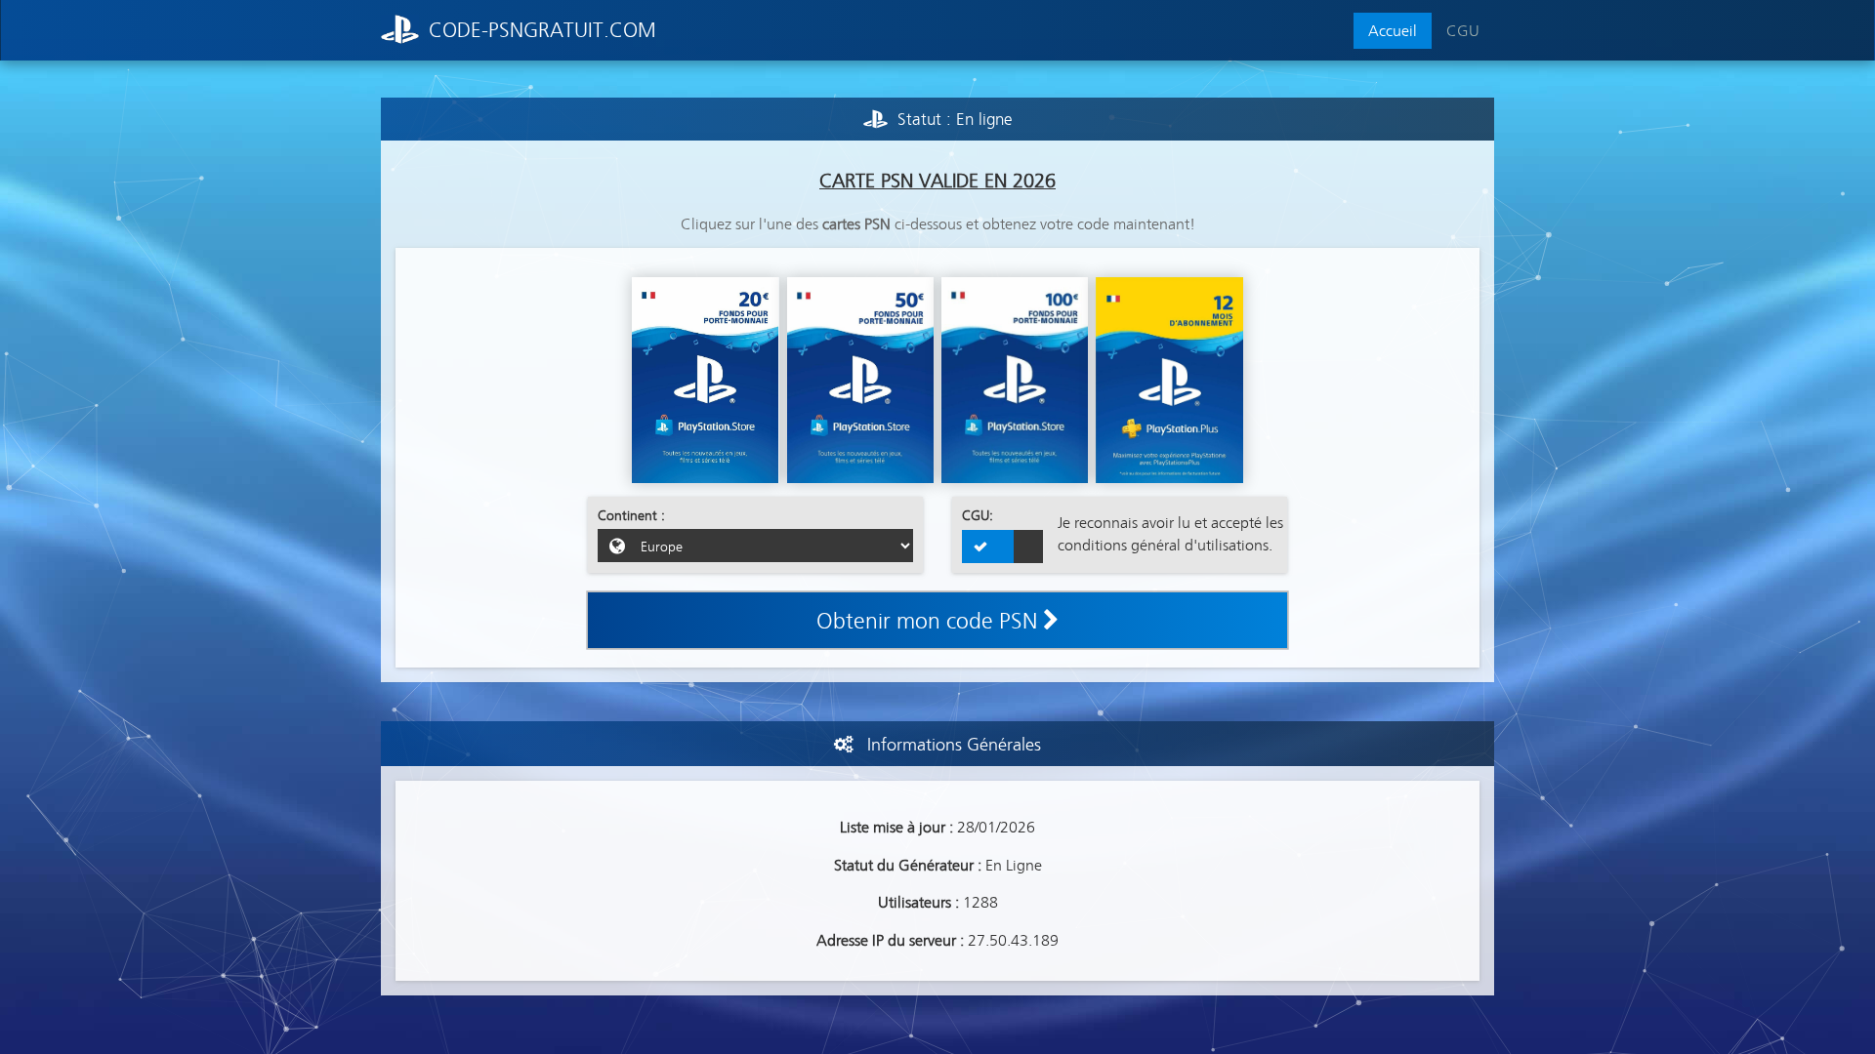1875x1054 pixels.
Task: Toggle the CGU acceptance checkmark switch
Action: tap(1002, 547)
